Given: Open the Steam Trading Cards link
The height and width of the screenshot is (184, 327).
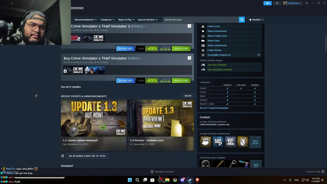Looking at the screenshot, I should pyautogui.click(x=217, y=36).
